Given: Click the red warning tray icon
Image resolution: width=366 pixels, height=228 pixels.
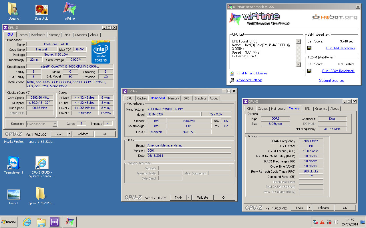Looking at the screenshot, I should (322, 222).
